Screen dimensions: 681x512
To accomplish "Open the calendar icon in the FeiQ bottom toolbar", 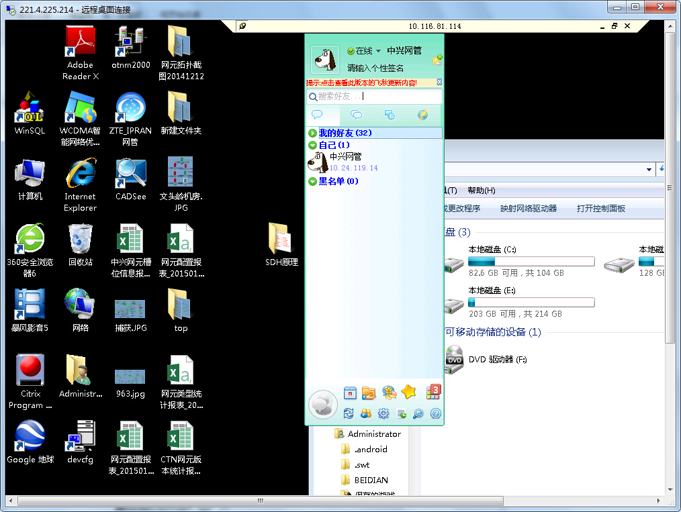I will (350, 393).
